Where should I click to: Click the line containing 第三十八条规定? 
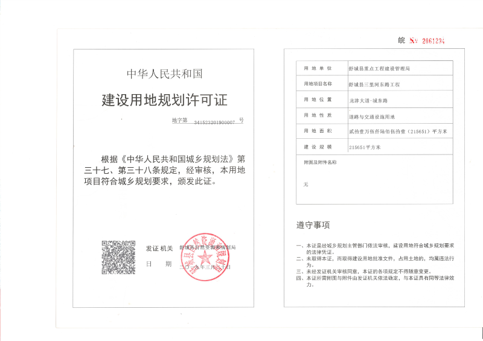pos(164,170)
